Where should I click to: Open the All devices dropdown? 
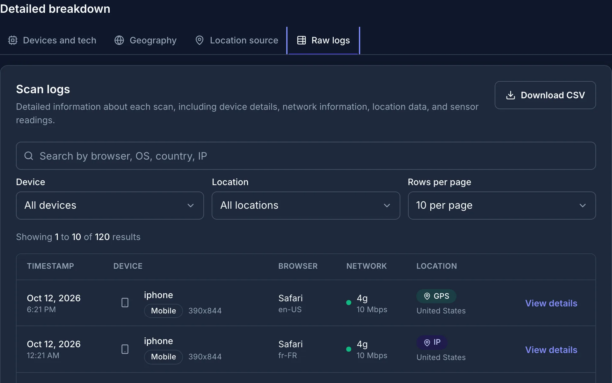coord(110,206)
